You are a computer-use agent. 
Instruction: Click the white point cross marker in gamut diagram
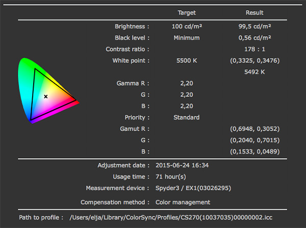pyautogui.click(x=46, y=96)
